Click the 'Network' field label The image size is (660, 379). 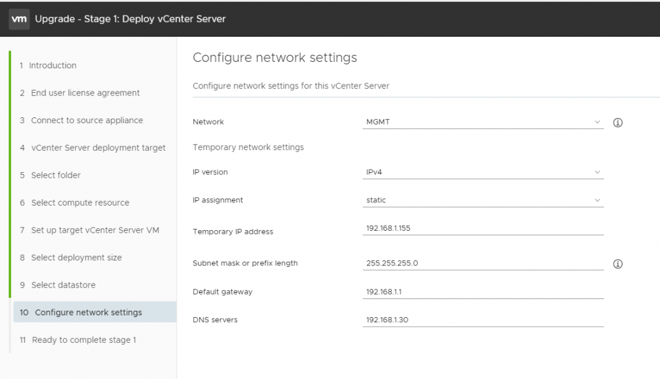tap(208, 122)
